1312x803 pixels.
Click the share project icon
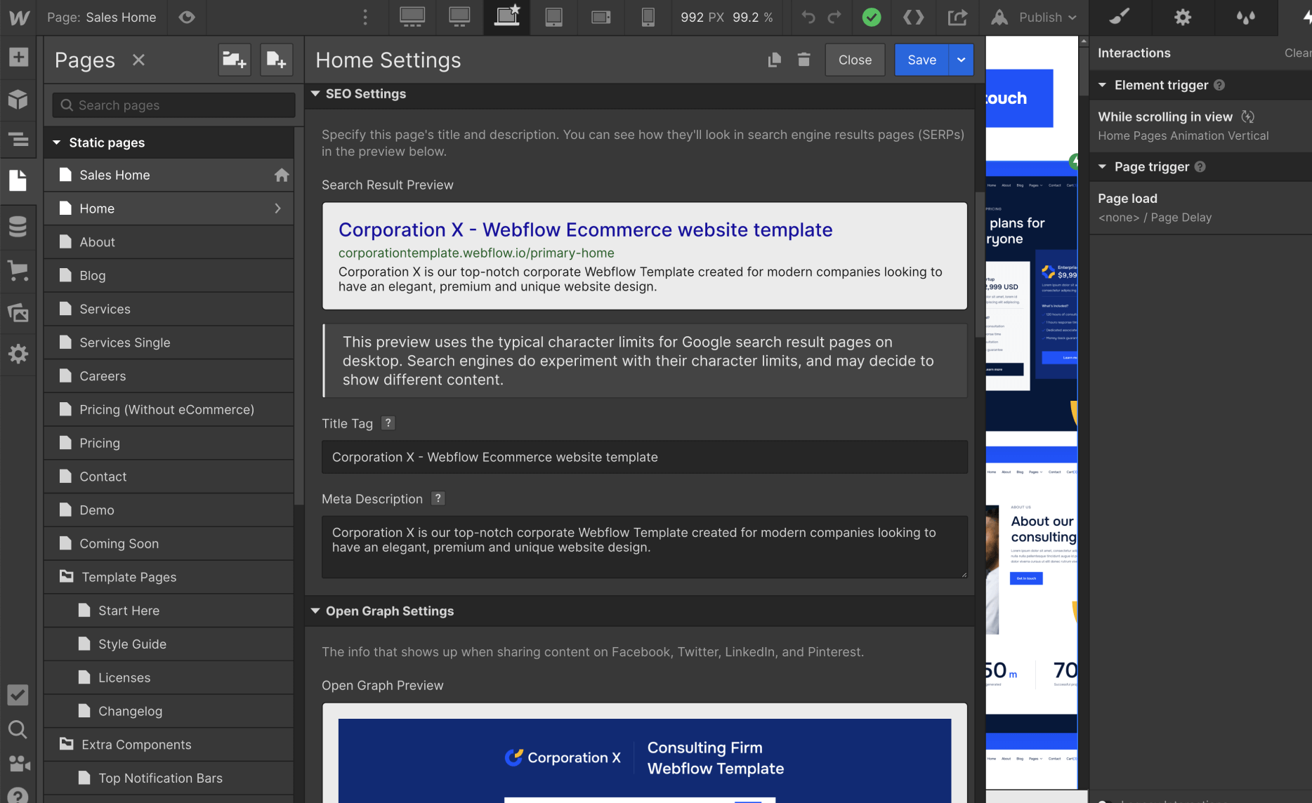click(957, 18)
